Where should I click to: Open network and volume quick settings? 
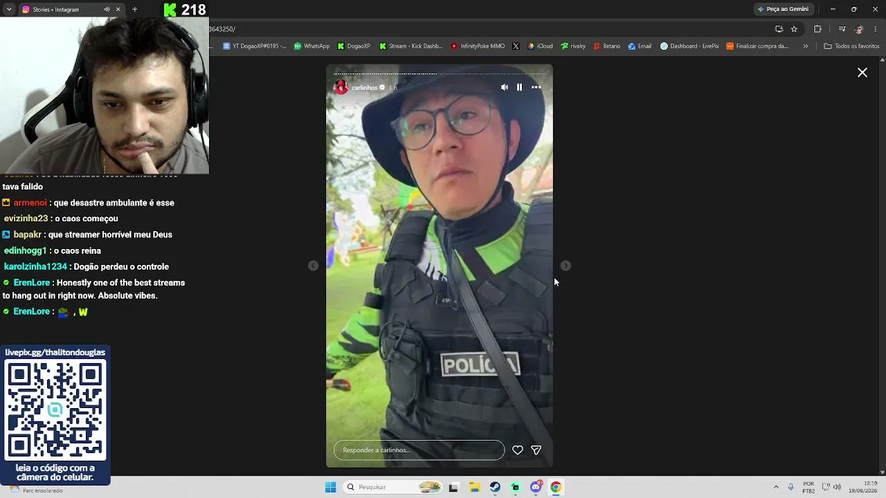tap(831, 487)
